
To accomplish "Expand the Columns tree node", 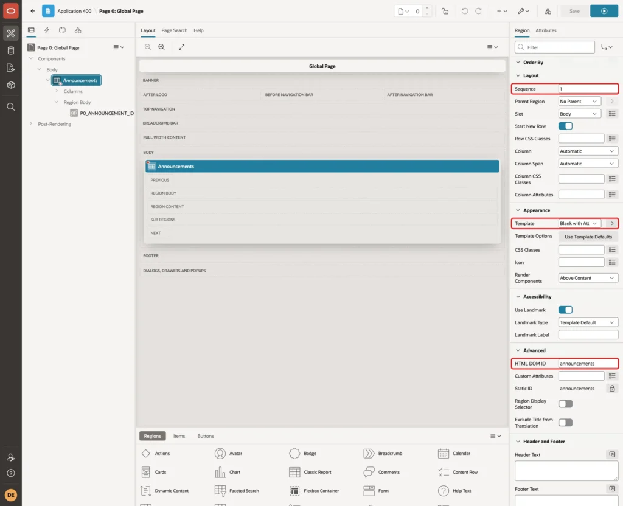I will (x=57, y=91).
